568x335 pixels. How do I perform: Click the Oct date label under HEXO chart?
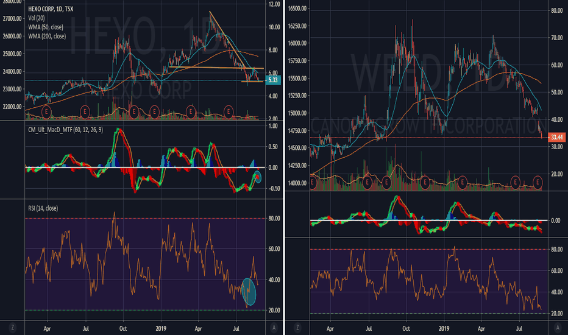click(123, 329)
